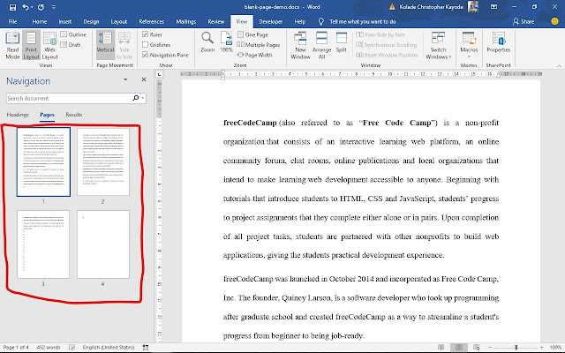Split the document window
This screenshot has height=353, width=565.
(342, 42)
